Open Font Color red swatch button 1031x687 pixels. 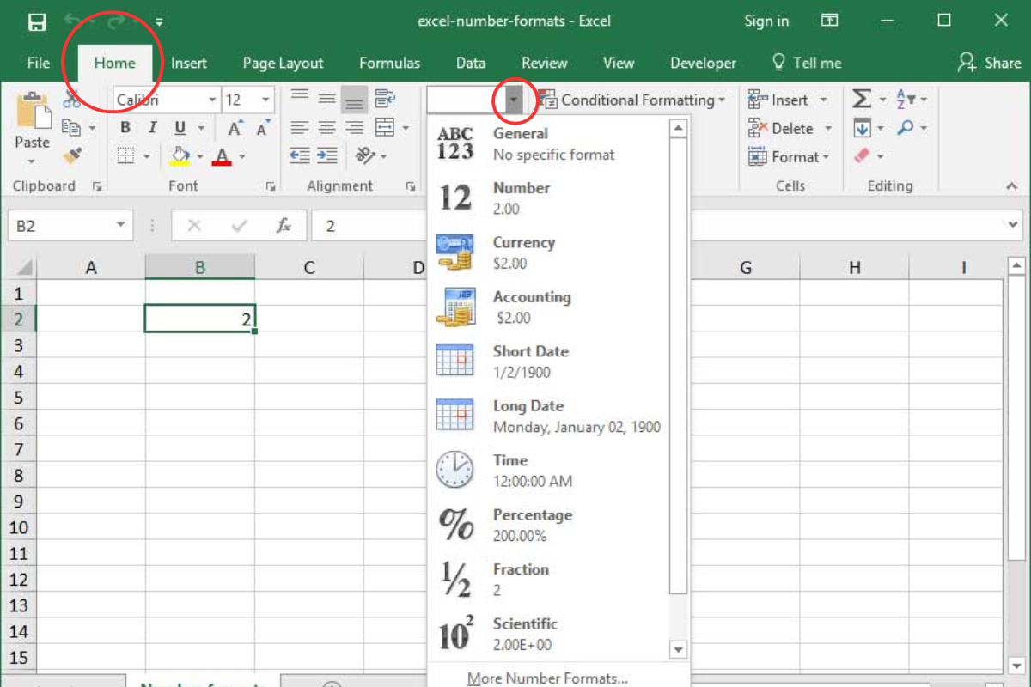[222, 156]
